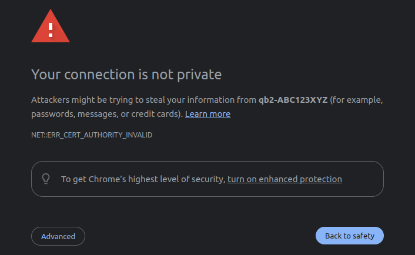Image resolution: width=415 pixels, height=255 pixels.
Task: Click the "(for example," text after the hostname
Action: click(x=357, y=100)
